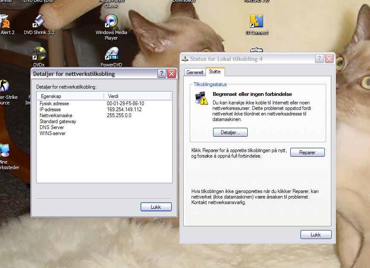
Task: Click the Tilkoblingsstatus group label
Action: pyautogui.click(x=210, y=84)
